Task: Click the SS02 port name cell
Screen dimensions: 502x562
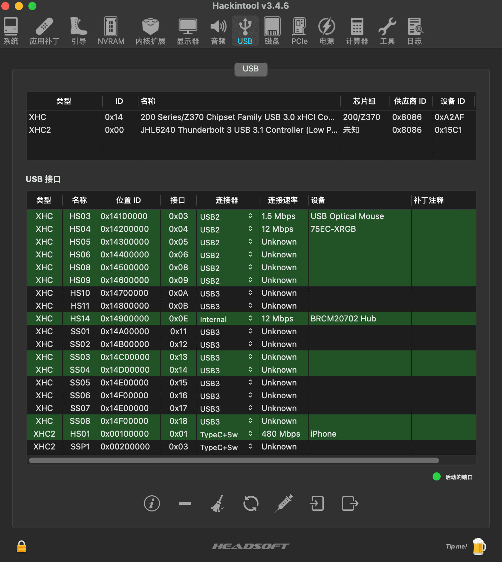Action: tap(80, 344)
